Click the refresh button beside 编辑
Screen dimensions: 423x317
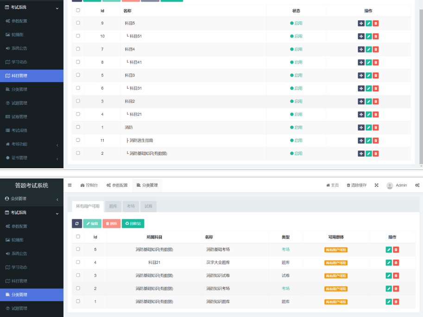click(x=77, y=223)
